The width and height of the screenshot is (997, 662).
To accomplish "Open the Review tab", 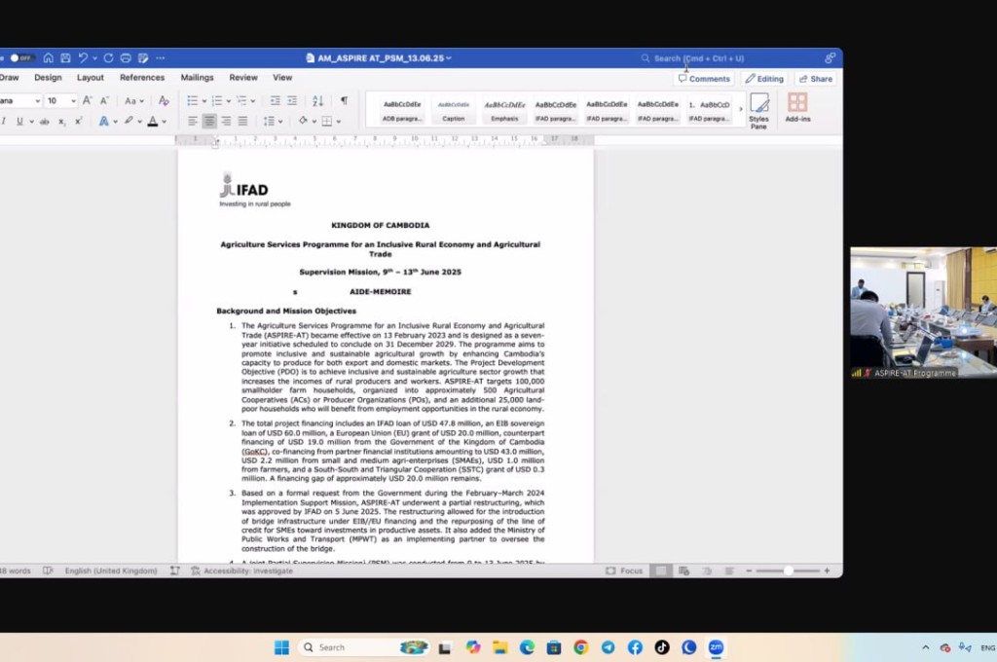I will [x=243, y=78].
